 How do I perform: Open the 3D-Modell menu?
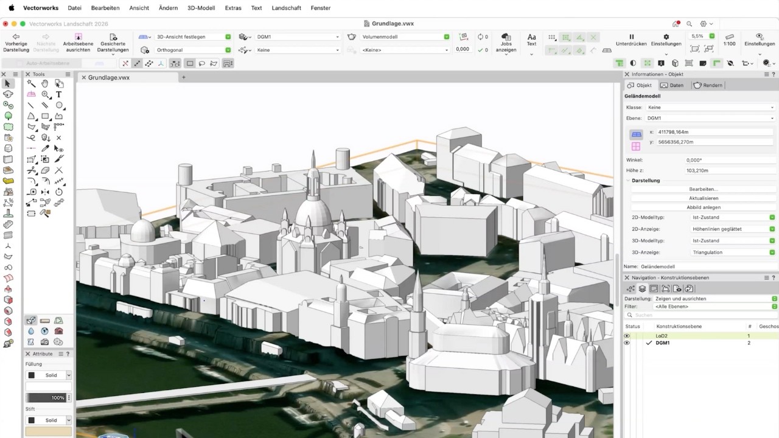click(x=201, y=8)
